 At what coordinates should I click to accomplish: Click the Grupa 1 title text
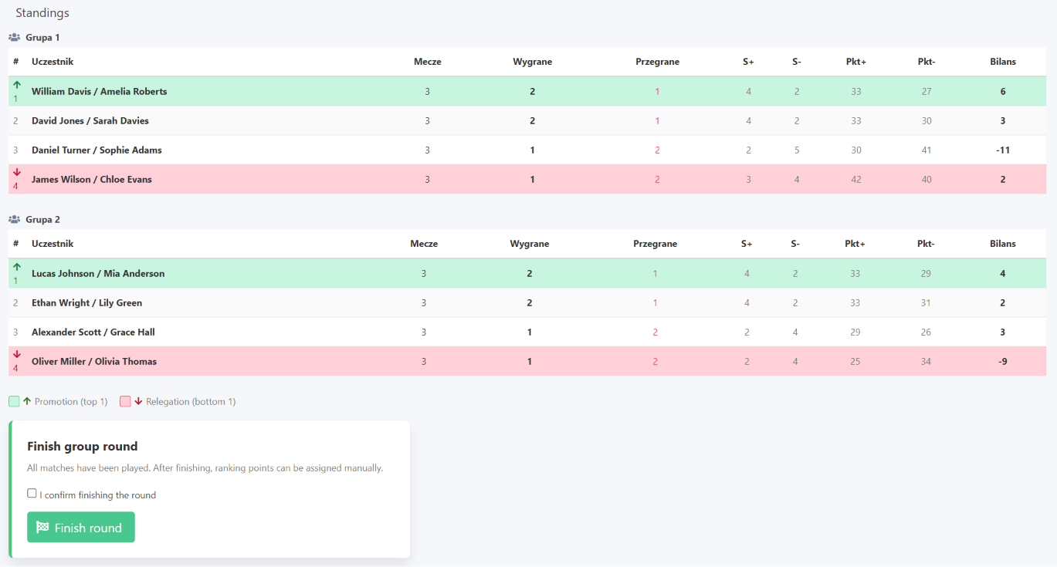coord(42,37)
